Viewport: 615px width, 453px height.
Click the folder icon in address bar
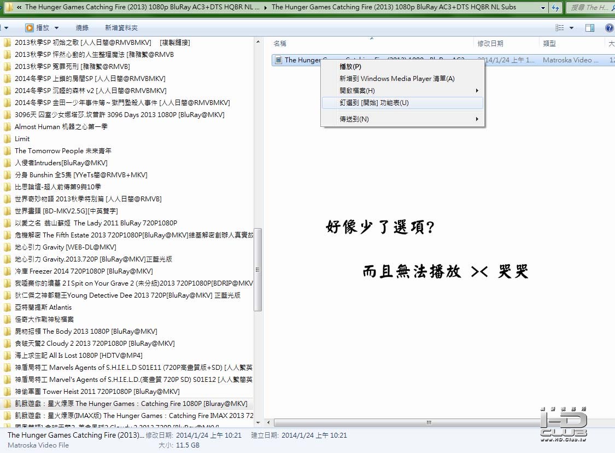click(9, 7)
